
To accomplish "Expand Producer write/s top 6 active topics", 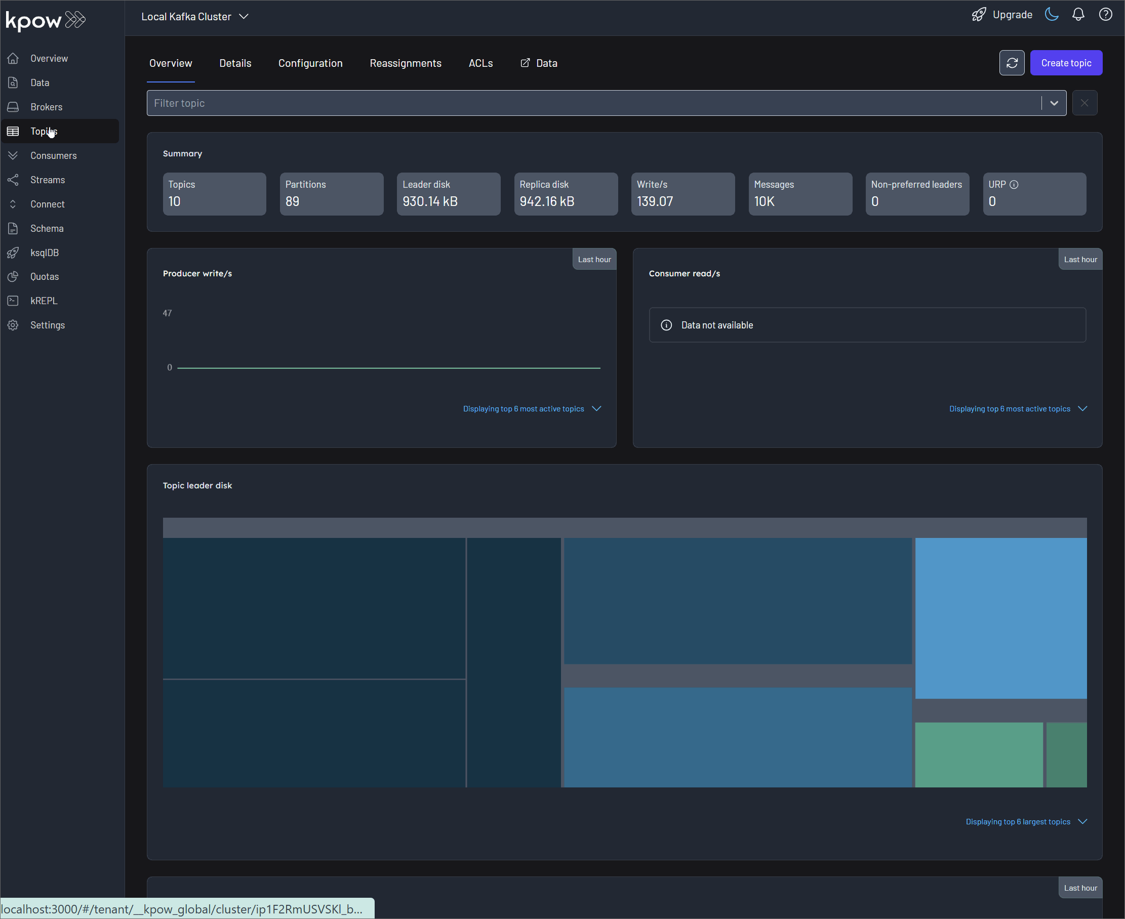I will point(532,409).
